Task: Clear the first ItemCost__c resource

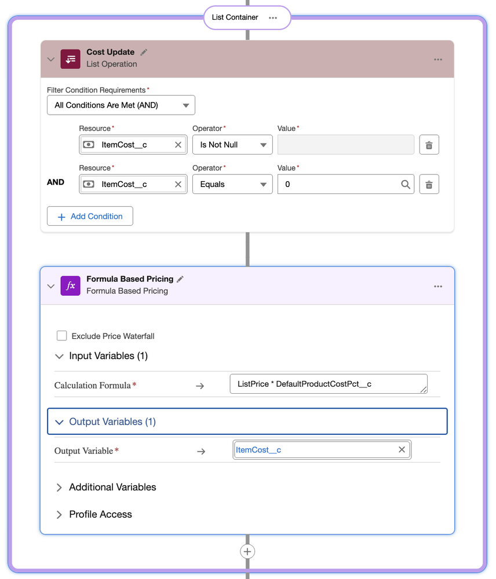Action: pos(178,145)
